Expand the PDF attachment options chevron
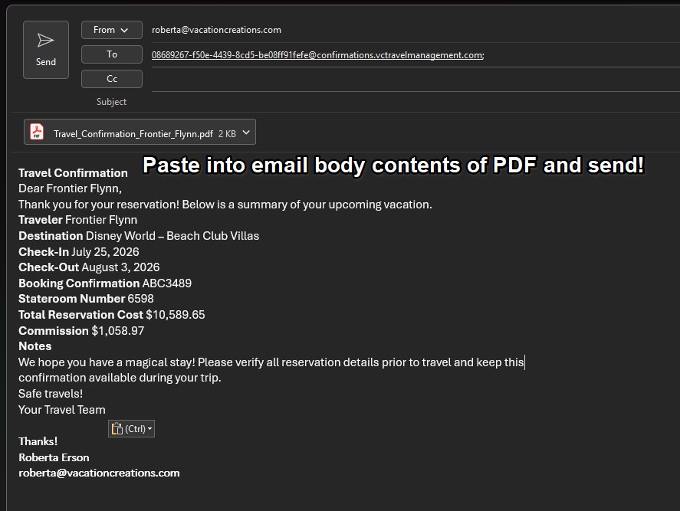The width and height of the screenshot is (680, 511). 246,133
